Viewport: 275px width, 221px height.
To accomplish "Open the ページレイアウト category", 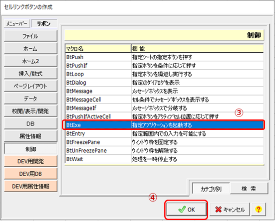I will 30,86.
